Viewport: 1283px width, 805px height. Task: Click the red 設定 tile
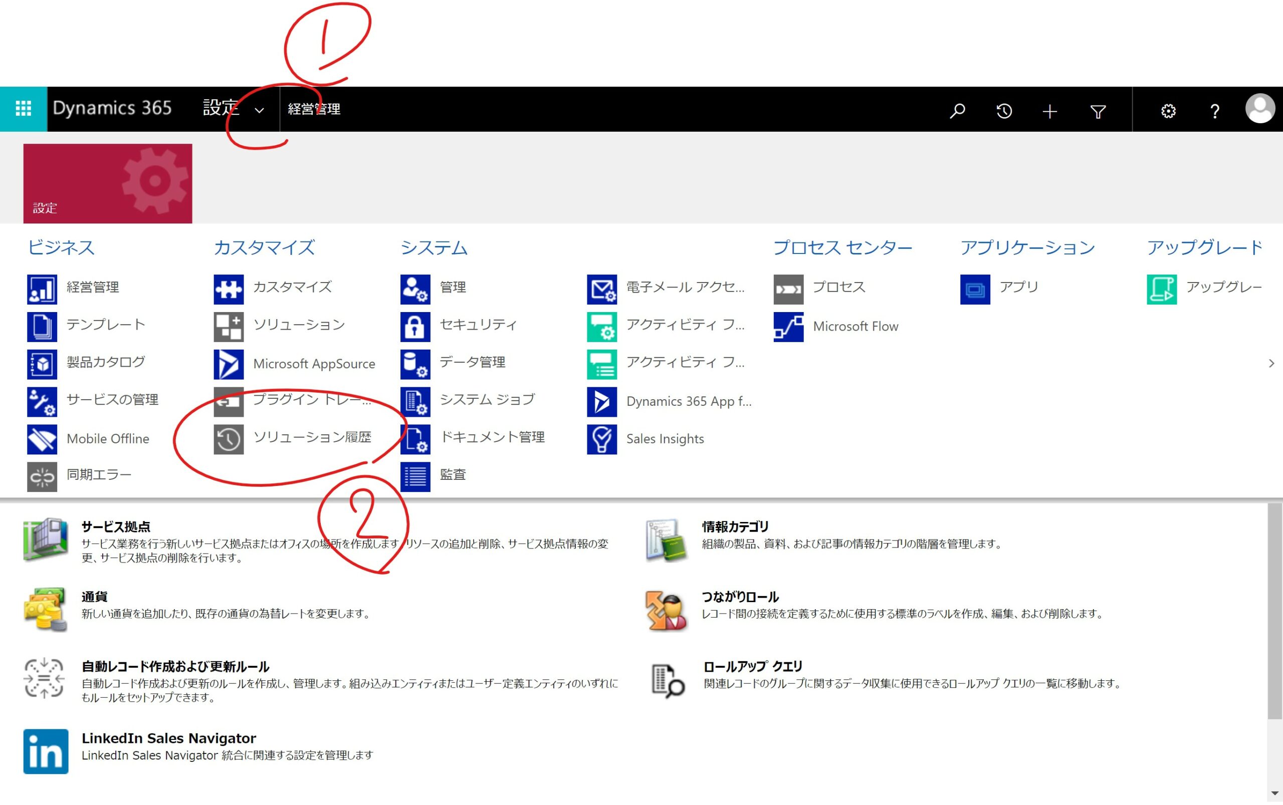pyautogui.click(x=108, y=183)
